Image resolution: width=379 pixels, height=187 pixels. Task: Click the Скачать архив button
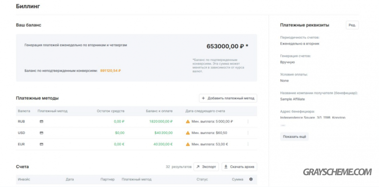tap(239, 167)
